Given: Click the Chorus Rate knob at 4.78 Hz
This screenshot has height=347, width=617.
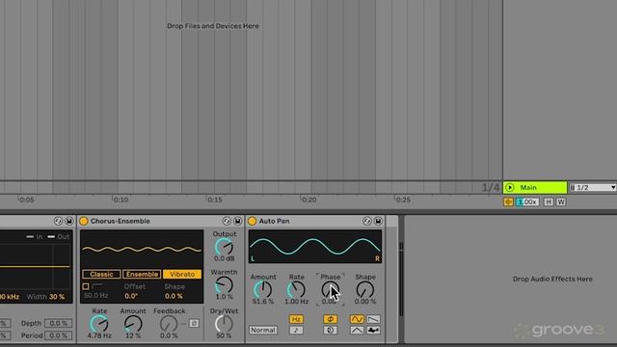Looking at the screenshot, I should pyautogui.click(x=99, y=324).
